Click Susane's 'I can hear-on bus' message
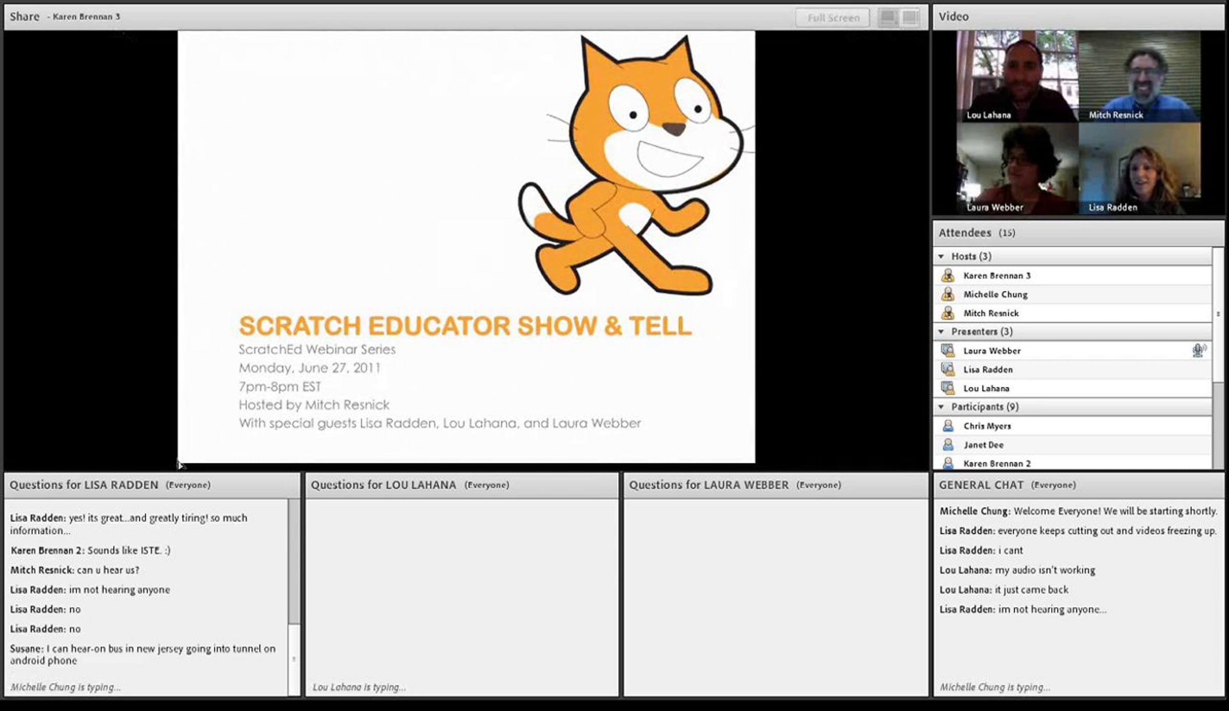 (143, 654)
